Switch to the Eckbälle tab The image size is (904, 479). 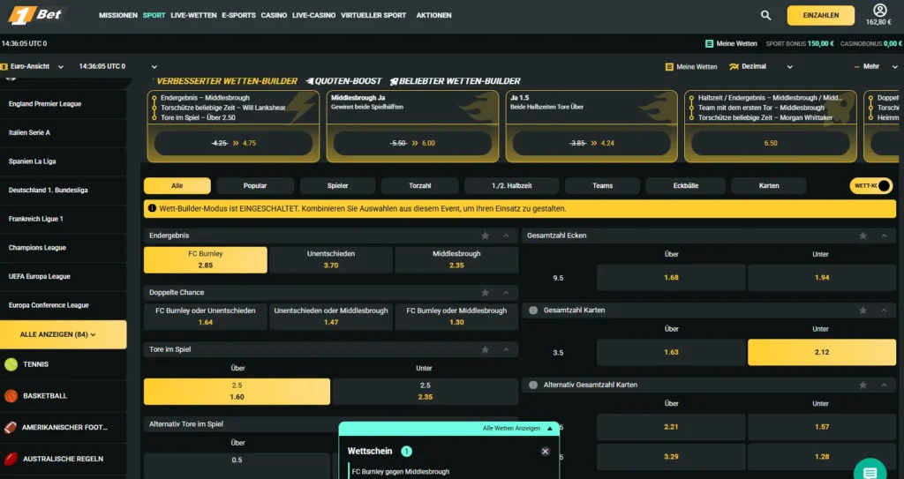pos(685,185)
